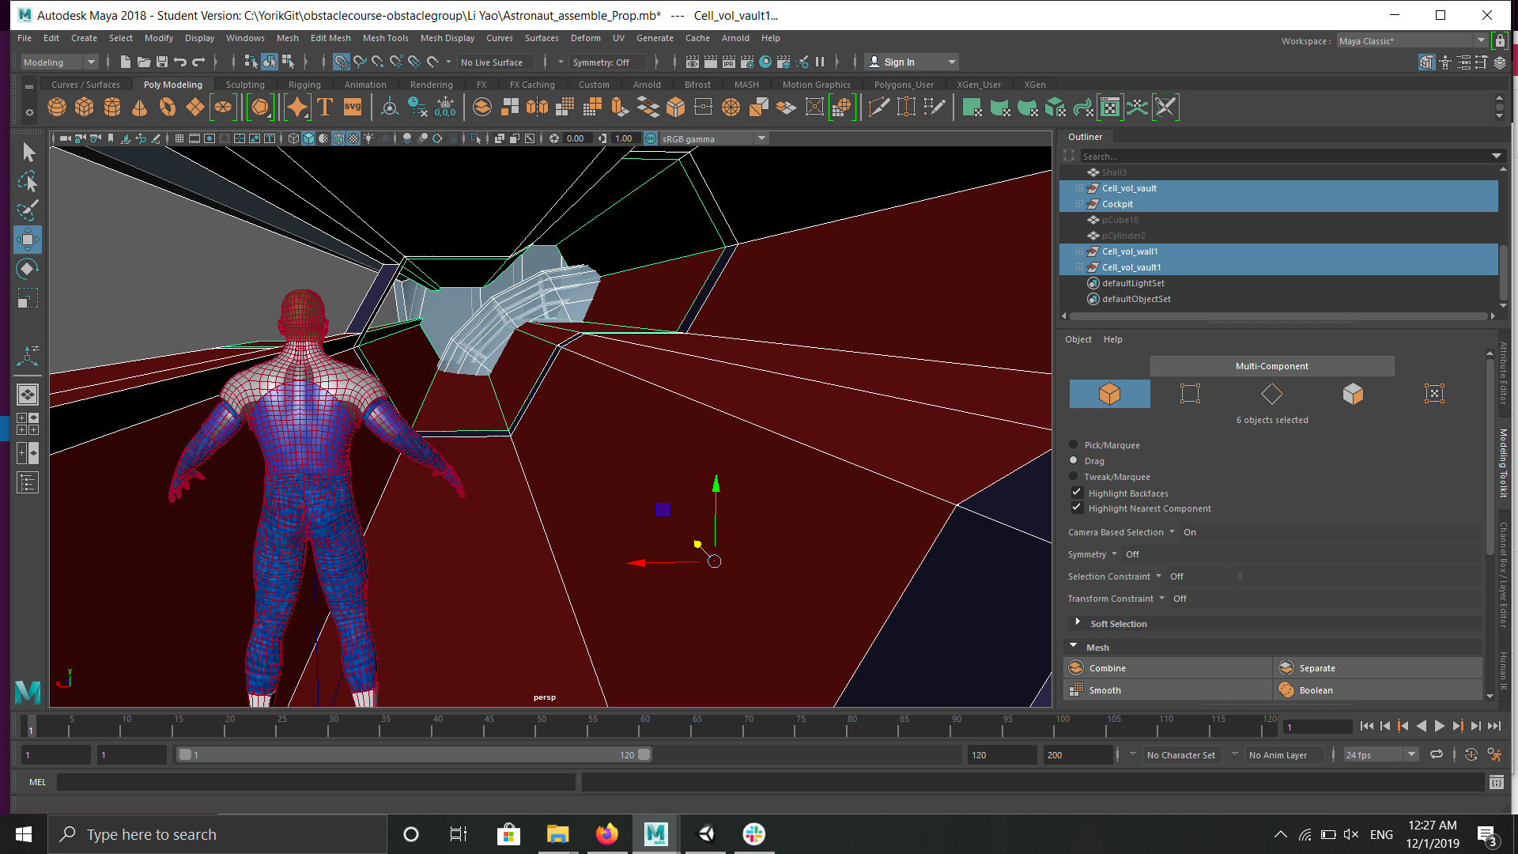
Task: Pick the face selection mode icon
Action: (1353, 394)
